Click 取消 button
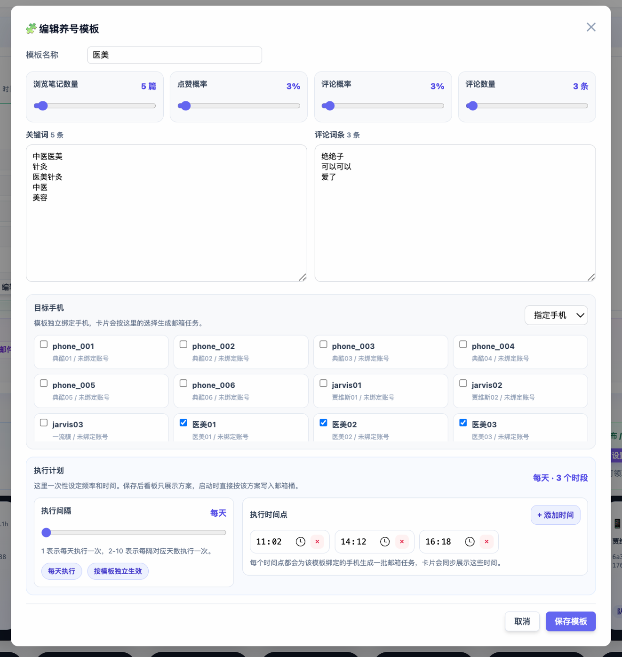The image size is (622, 657). pos(522,621)
